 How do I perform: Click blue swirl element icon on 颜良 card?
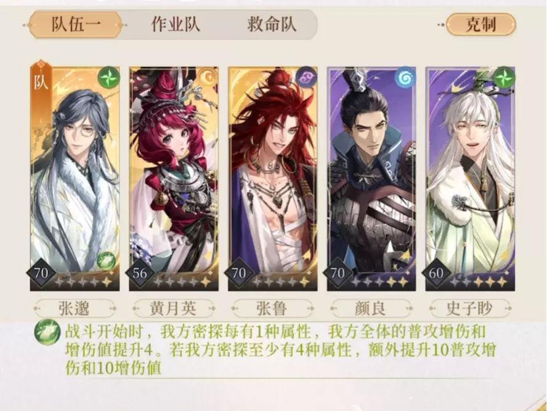pyautogui.click(x=405, y=78)
